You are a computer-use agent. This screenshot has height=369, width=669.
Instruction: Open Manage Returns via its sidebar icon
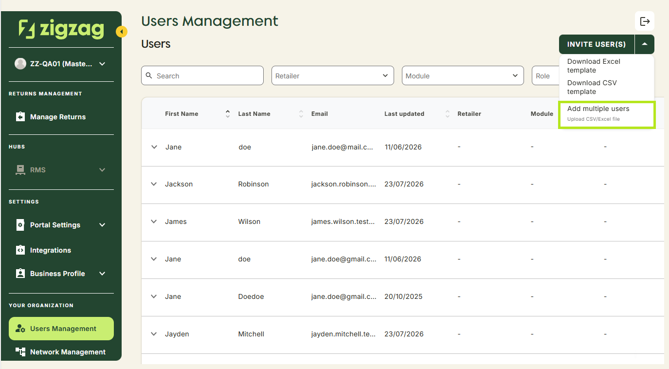(x=20, y=117)
